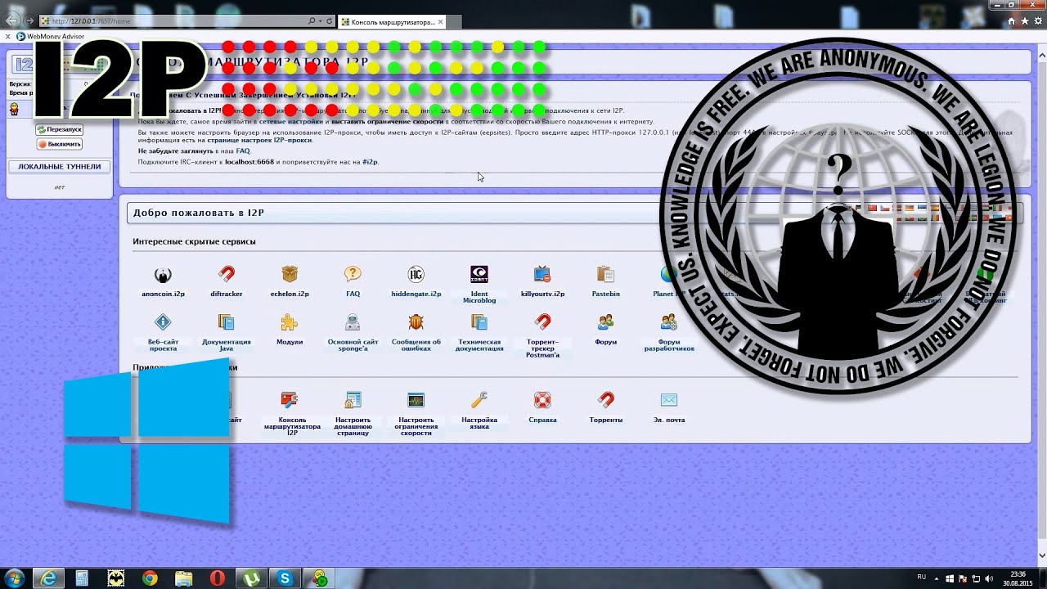Open the Сообщения об ошибках bug icon
This screenshot has height=589, width=1047.
(x=416, y=322)
